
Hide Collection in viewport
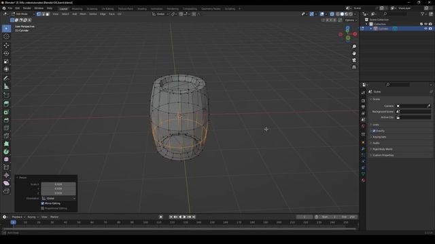(425, 24)
